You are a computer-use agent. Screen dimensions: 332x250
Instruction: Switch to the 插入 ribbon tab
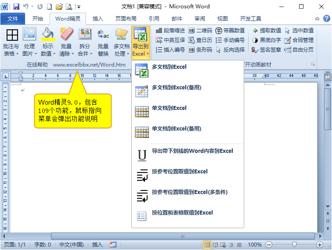(97, 19)
